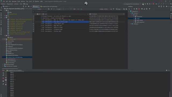Select requirements.txt in Project tree
This screenshot has width=172, height=97.
pos(11,59)
